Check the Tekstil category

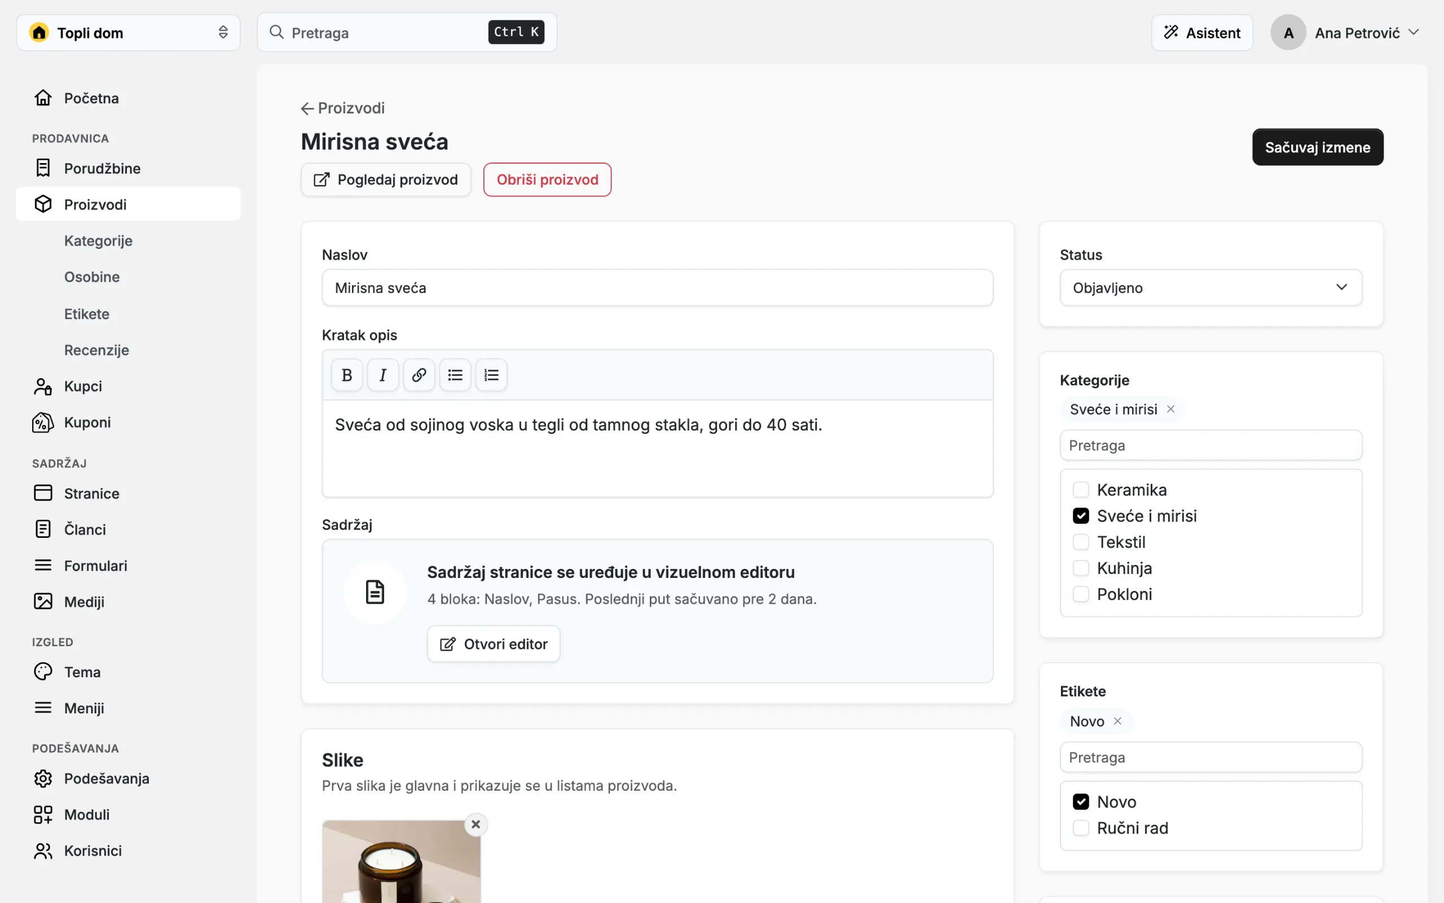click(x=1081, y=542)
